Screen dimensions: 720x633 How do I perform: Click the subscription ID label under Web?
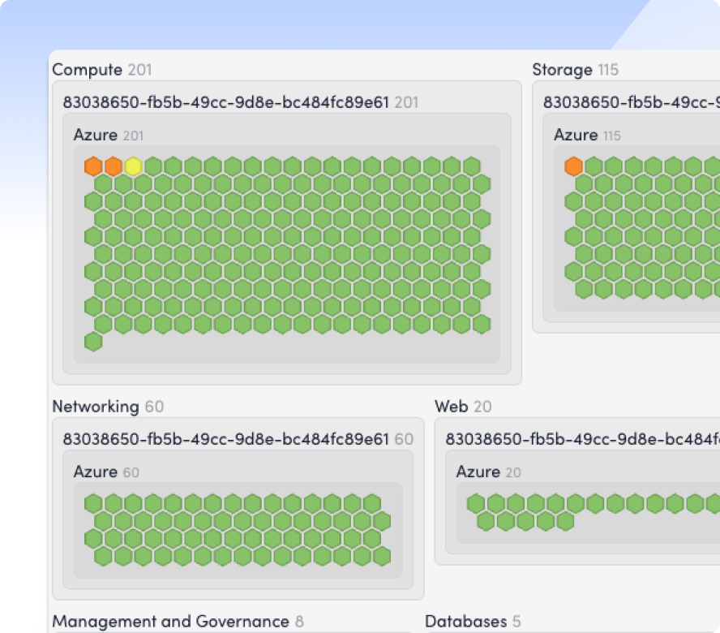pyautogui.click(x=583, y=439)
